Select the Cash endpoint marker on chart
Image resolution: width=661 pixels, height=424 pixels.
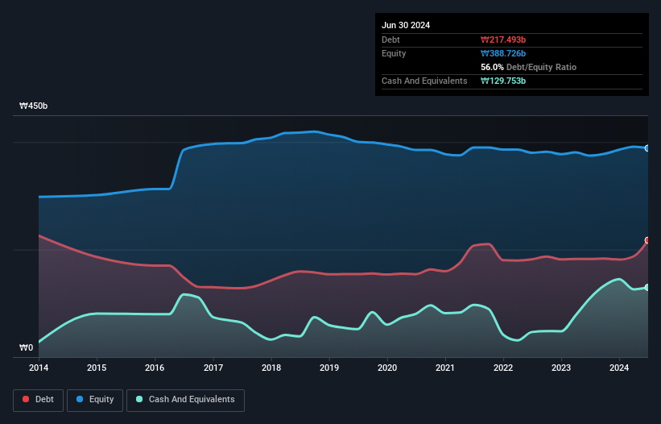[647, 287]
